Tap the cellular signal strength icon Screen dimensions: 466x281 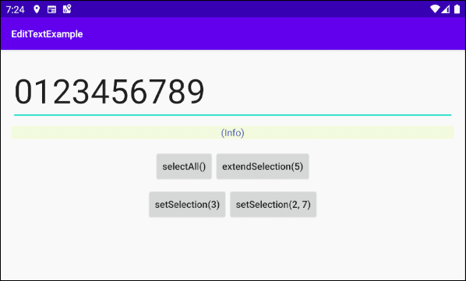coord(445,9)
